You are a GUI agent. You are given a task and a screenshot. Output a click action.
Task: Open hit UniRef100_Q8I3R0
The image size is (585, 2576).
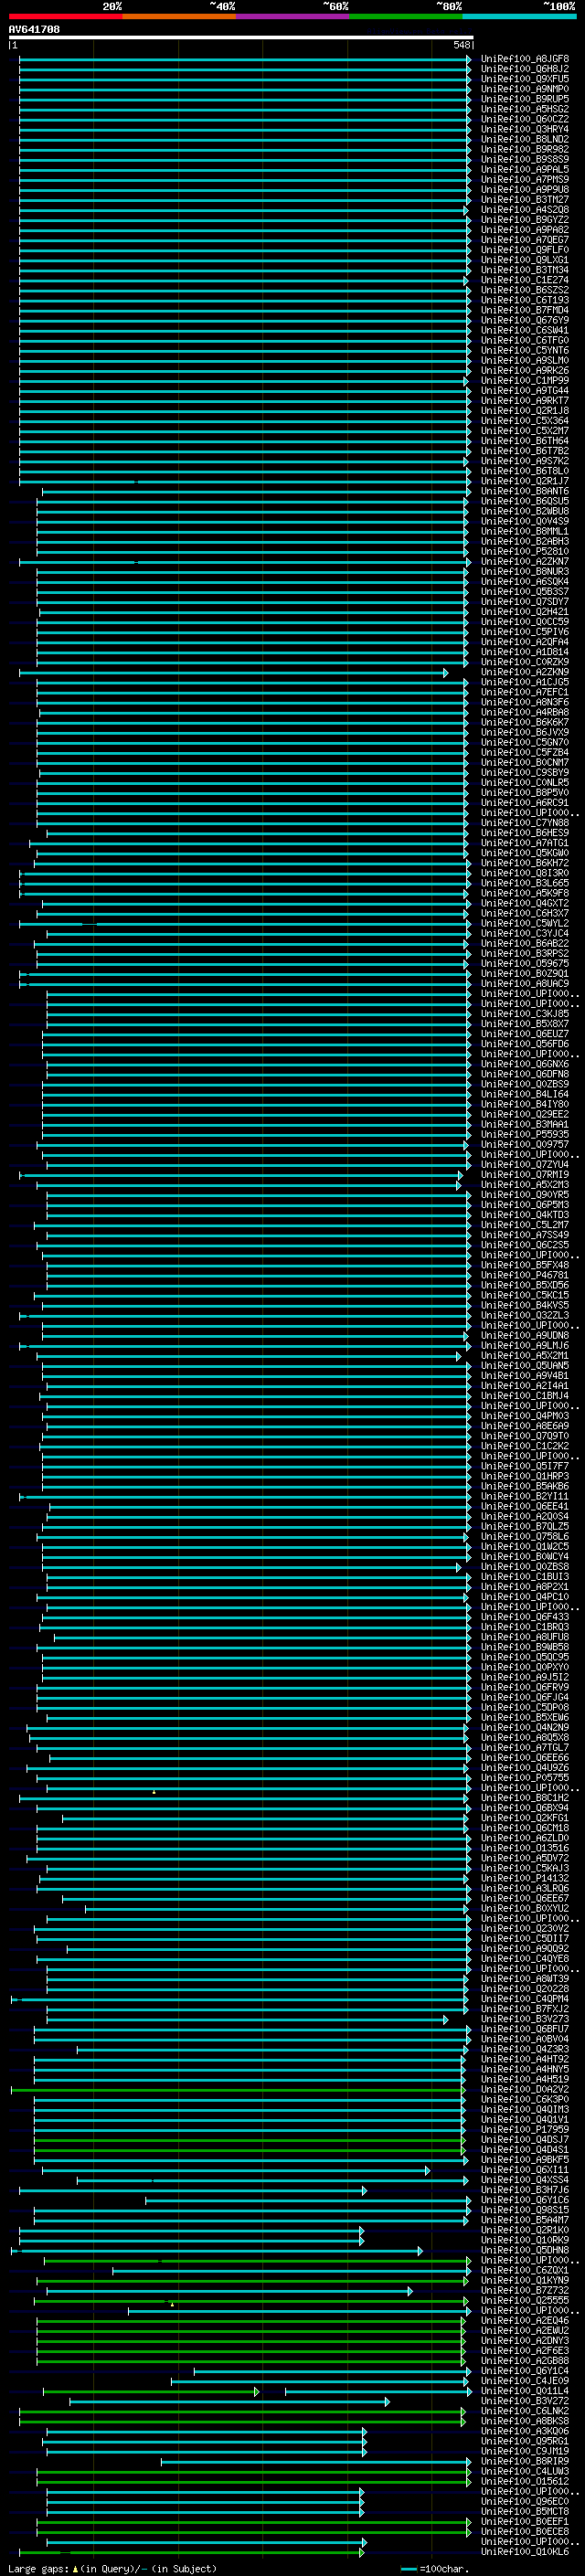pyautogui.click(x=525, y=873)
